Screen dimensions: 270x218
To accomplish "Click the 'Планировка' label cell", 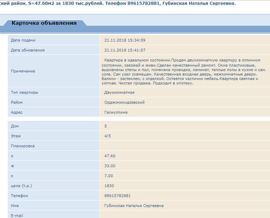I will pyautogui.click(x=53, y=146).
